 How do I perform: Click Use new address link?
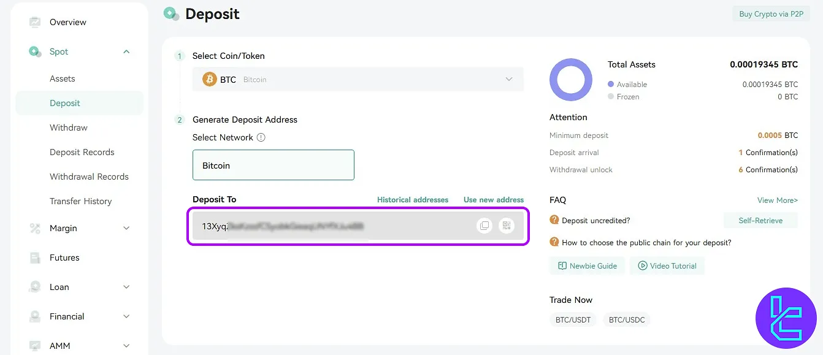tap(494, 200)
